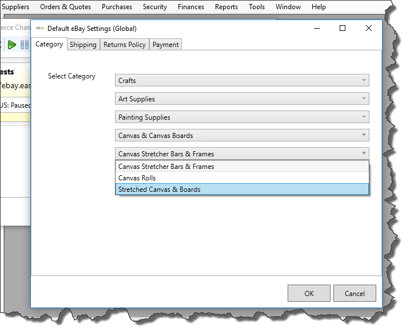Click the Cancel button
The height and width of the screenshot is (335, 410).
tap(355, 294)
